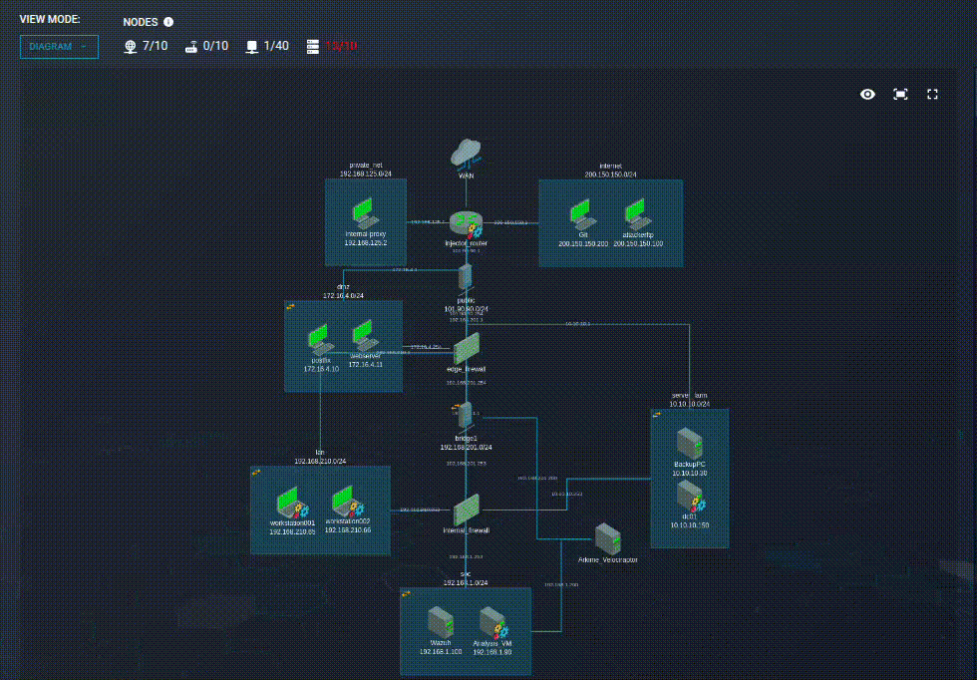Click the 7/10 network count
This screenshot has width=977, height=680.
(x=156, y=46)
